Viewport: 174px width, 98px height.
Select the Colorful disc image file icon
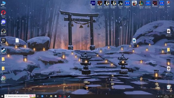click(x=169, y=32)
